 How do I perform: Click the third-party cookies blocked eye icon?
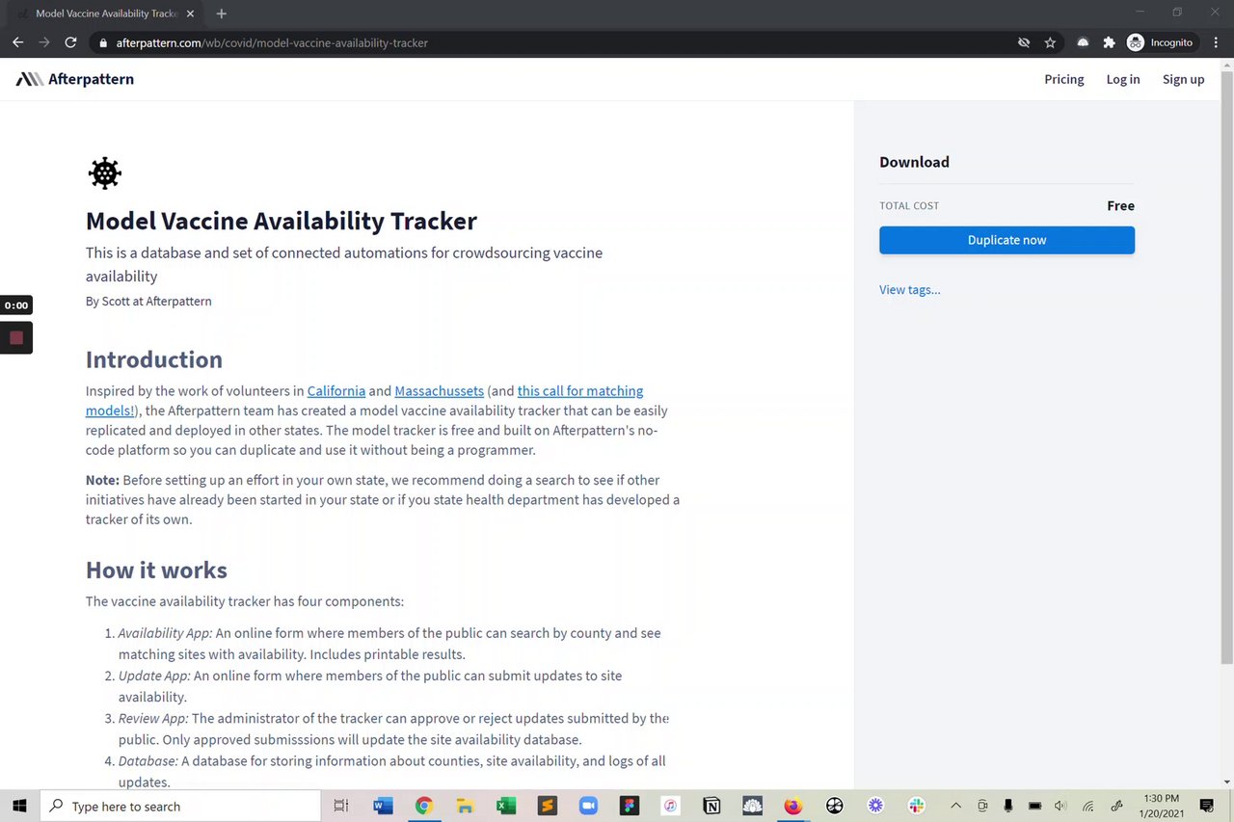(1024, 42)
